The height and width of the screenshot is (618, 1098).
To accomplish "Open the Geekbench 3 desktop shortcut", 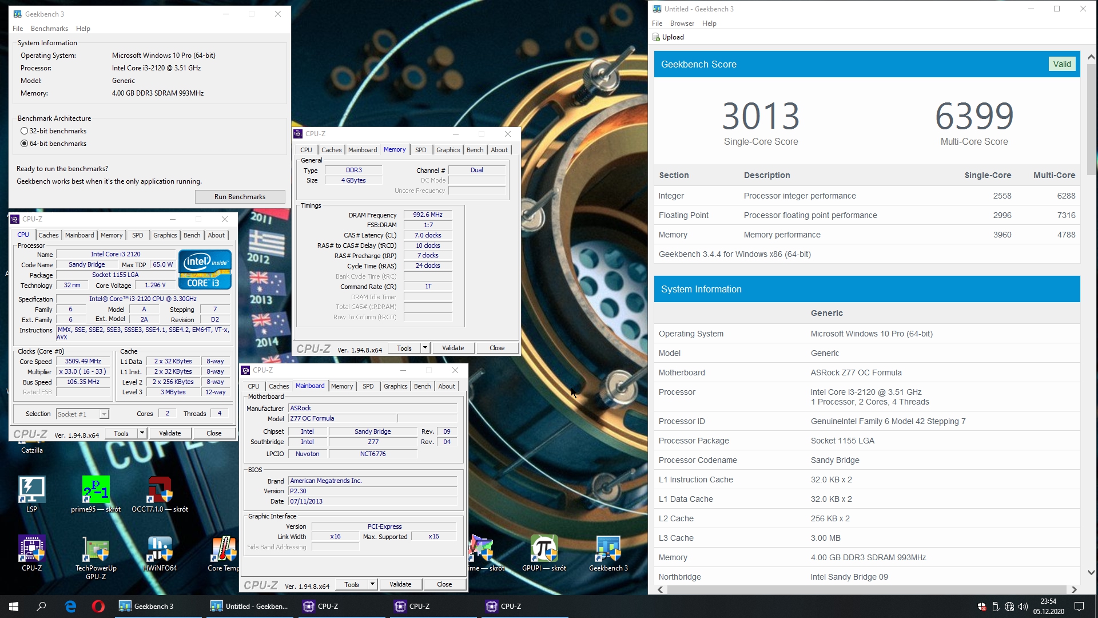I will (x=608, y=553).
